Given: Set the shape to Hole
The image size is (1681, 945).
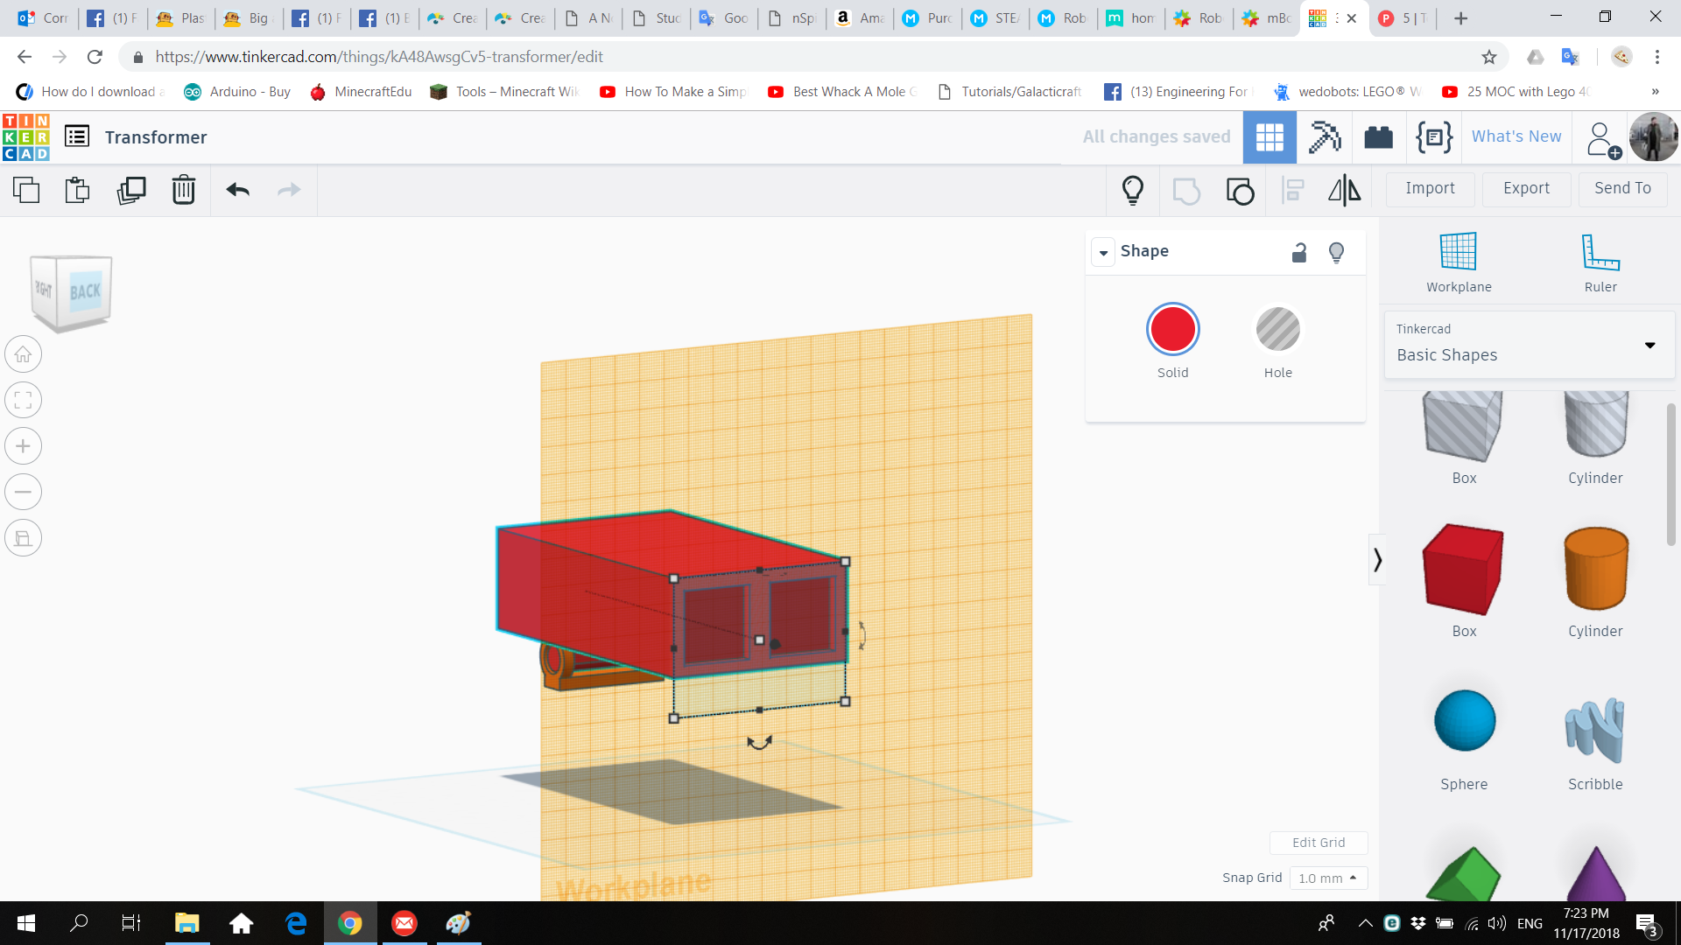Looking at the screenshot, I should pos(1277,331).
